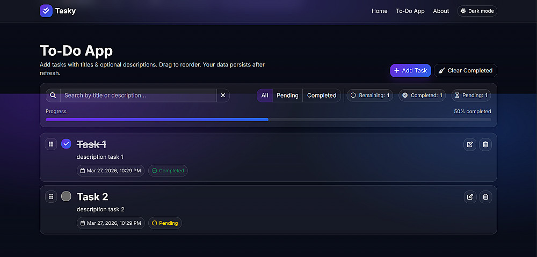Click the Tasky brand name
537x257 pixels.
[66, 11]
